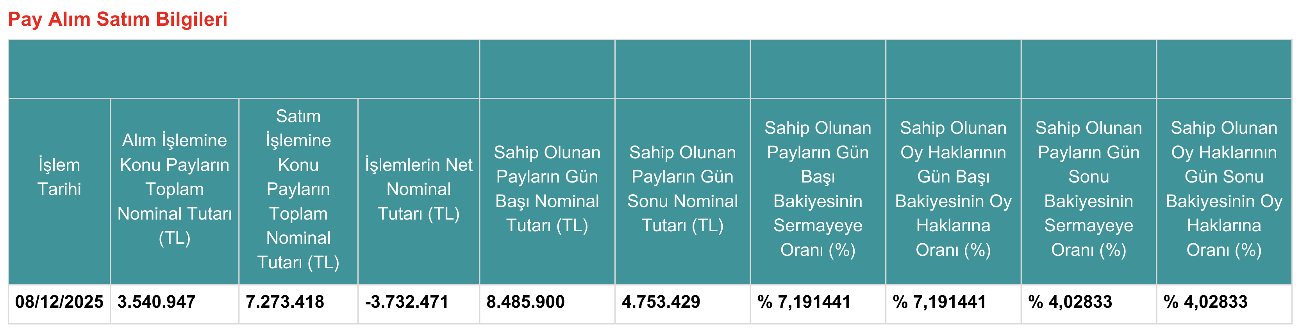1300x335 pixels.
Task: Click the end-of-day value 4.753.429
Action: coord(661,302)
